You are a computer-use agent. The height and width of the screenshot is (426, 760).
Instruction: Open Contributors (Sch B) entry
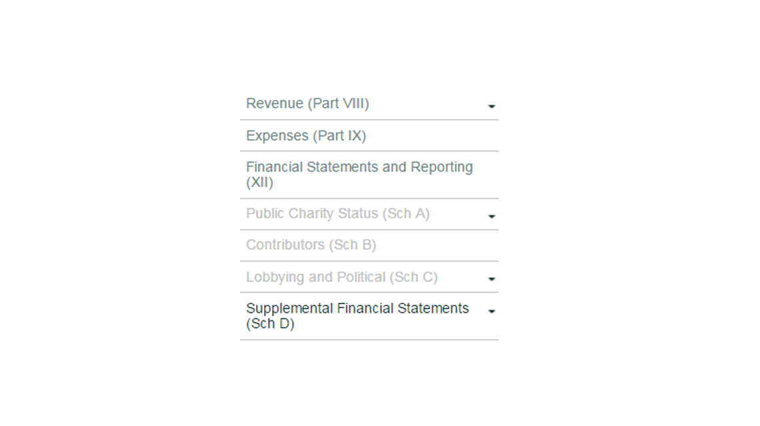coord(311,245)
